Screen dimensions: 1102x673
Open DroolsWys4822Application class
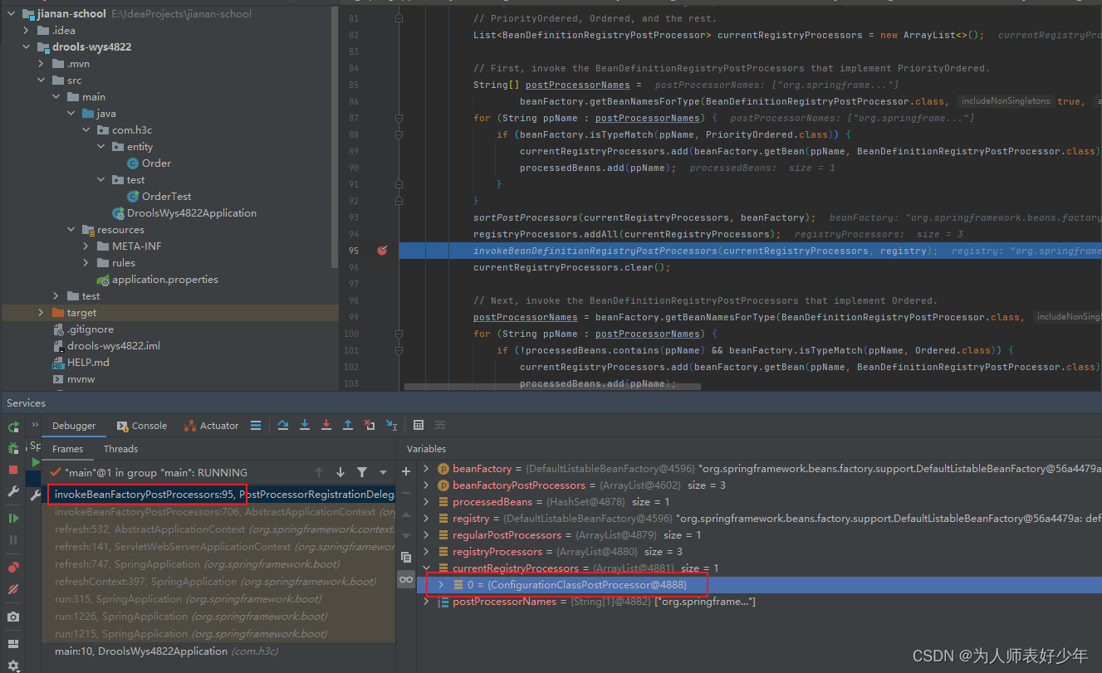coord(184,212)
